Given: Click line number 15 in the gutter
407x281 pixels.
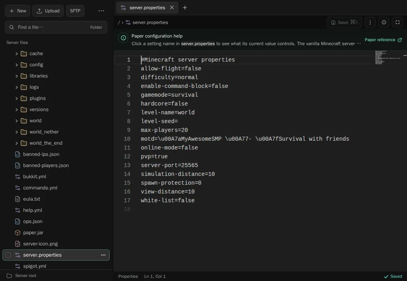Looking at the screenshot, I should pos(127,183).
